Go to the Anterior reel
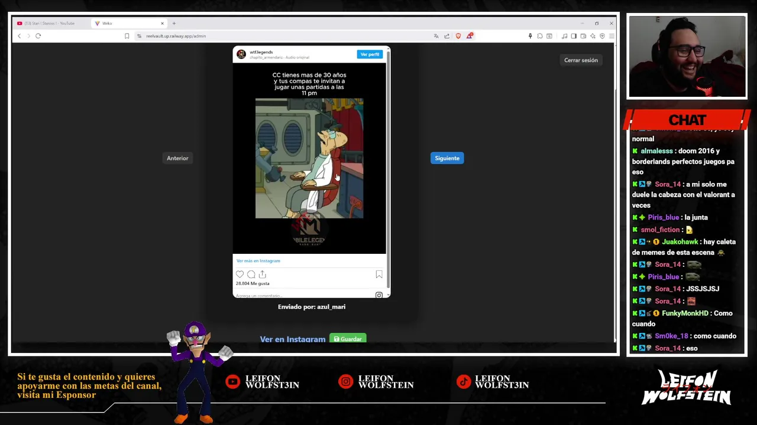Viewport: 757px width, 425px height. pos(177,158)
